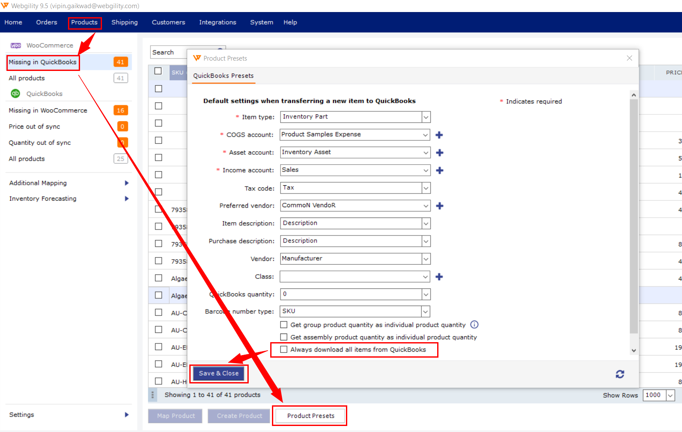Open the Shipping menu

coord(124,22)
